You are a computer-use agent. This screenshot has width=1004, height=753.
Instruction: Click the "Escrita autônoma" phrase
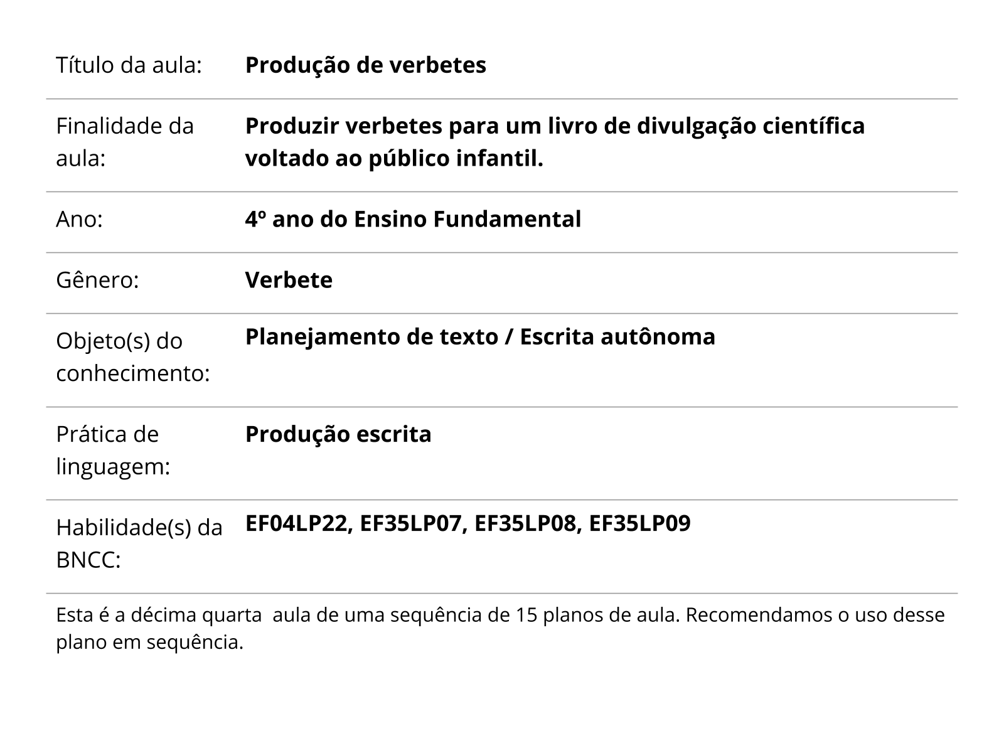pyautogui.click(x=617, y=337)
